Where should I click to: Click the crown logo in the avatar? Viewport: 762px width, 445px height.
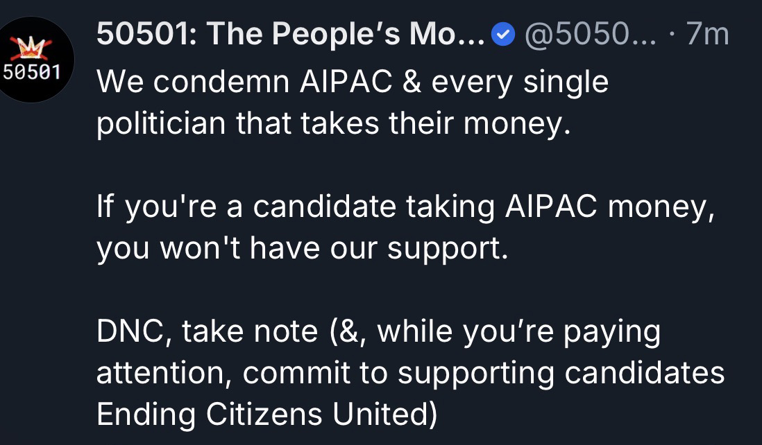pyautogui.click(x=32, y=49)
